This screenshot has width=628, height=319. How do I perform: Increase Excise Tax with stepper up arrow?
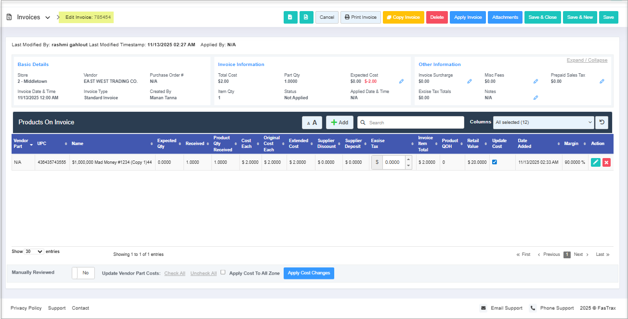click(x=408, y=159)
